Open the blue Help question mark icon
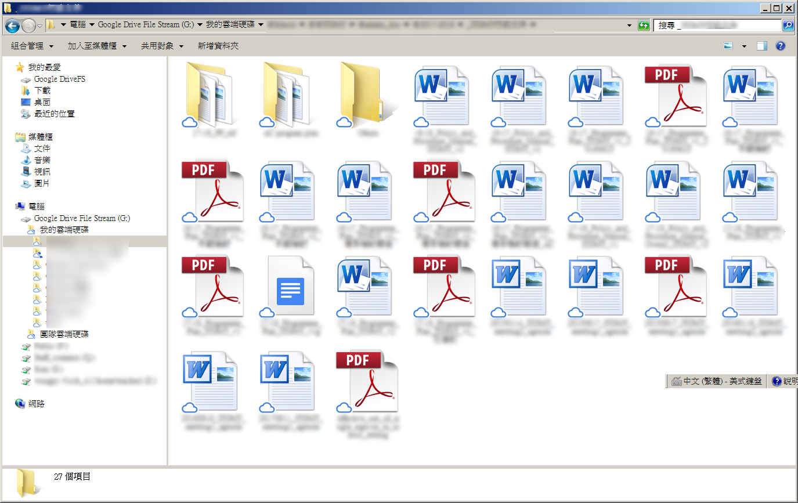 tap(781, 46)
